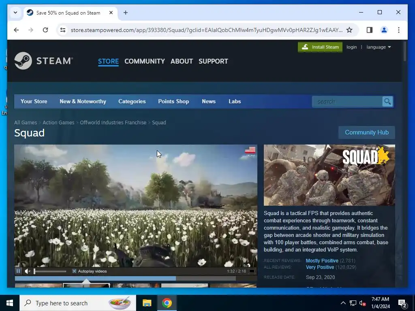
Task: Click the taskbar search box
Action: coord(78,303)
